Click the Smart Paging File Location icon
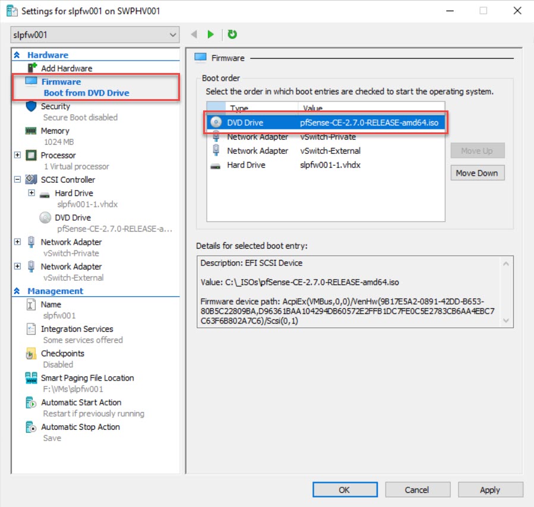Viewport: 534px width, 507px height. [31, 378]
